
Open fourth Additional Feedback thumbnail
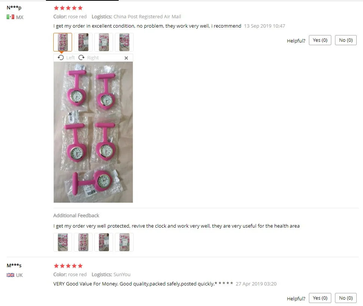(x=124, y=242)
